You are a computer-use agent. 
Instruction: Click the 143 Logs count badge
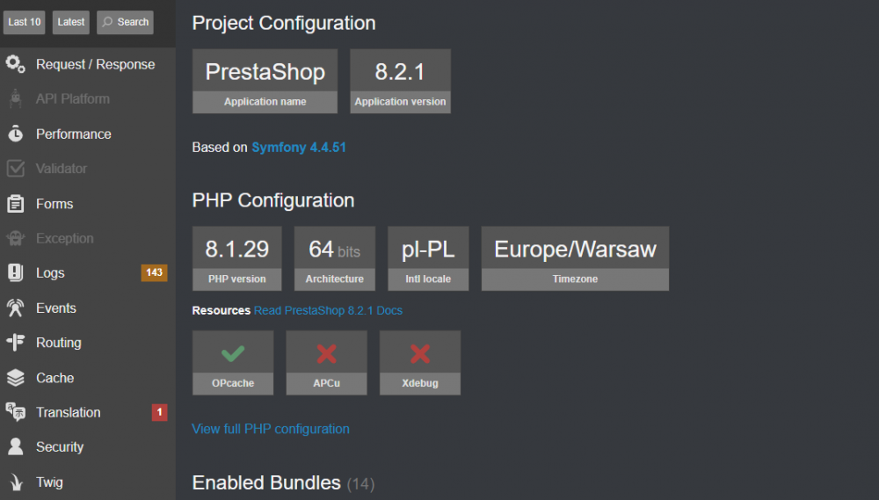pos(154,273)
